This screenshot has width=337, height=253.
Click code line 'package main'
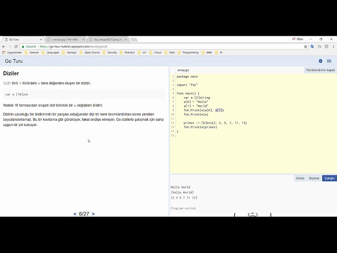[187, 76]
